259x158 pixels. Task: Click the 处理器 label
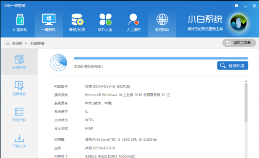[59, 140]
